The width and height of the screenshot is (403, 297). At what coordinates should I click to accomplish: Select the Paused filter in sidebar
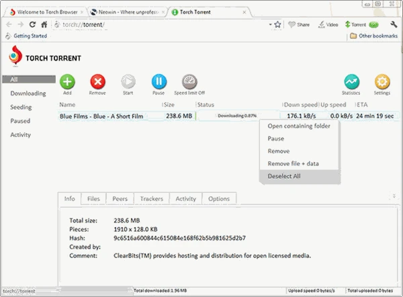(x=20, y=121)
